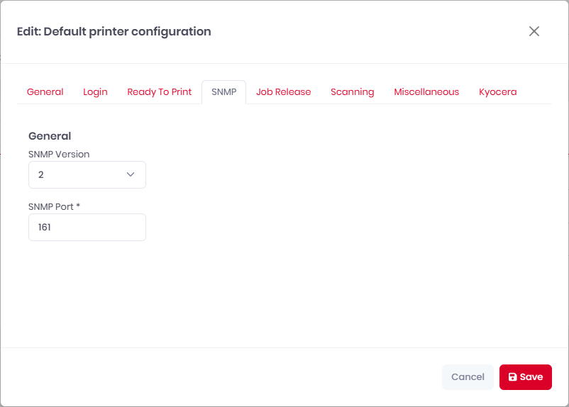Select the SNMP tab
This screenshot has width=569, height=407.
pyautogui.click(x=223, y=92)
